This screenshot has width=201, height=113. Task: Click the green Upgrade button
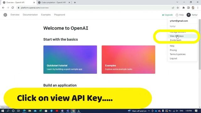click(167, 15)
